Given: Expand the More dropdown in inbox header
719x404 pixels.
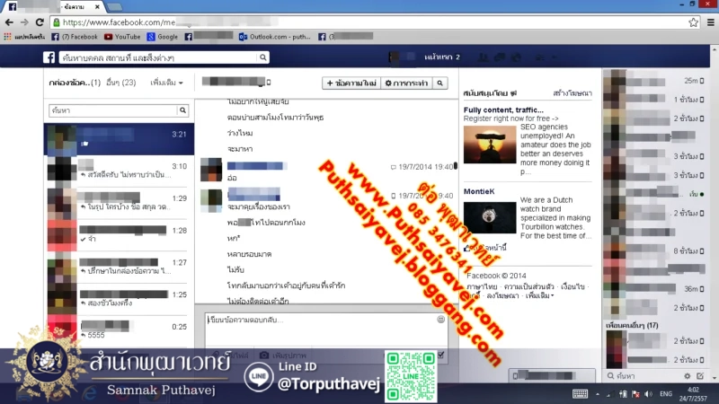Looking at the screenshot, I should (x=167, y=83).
